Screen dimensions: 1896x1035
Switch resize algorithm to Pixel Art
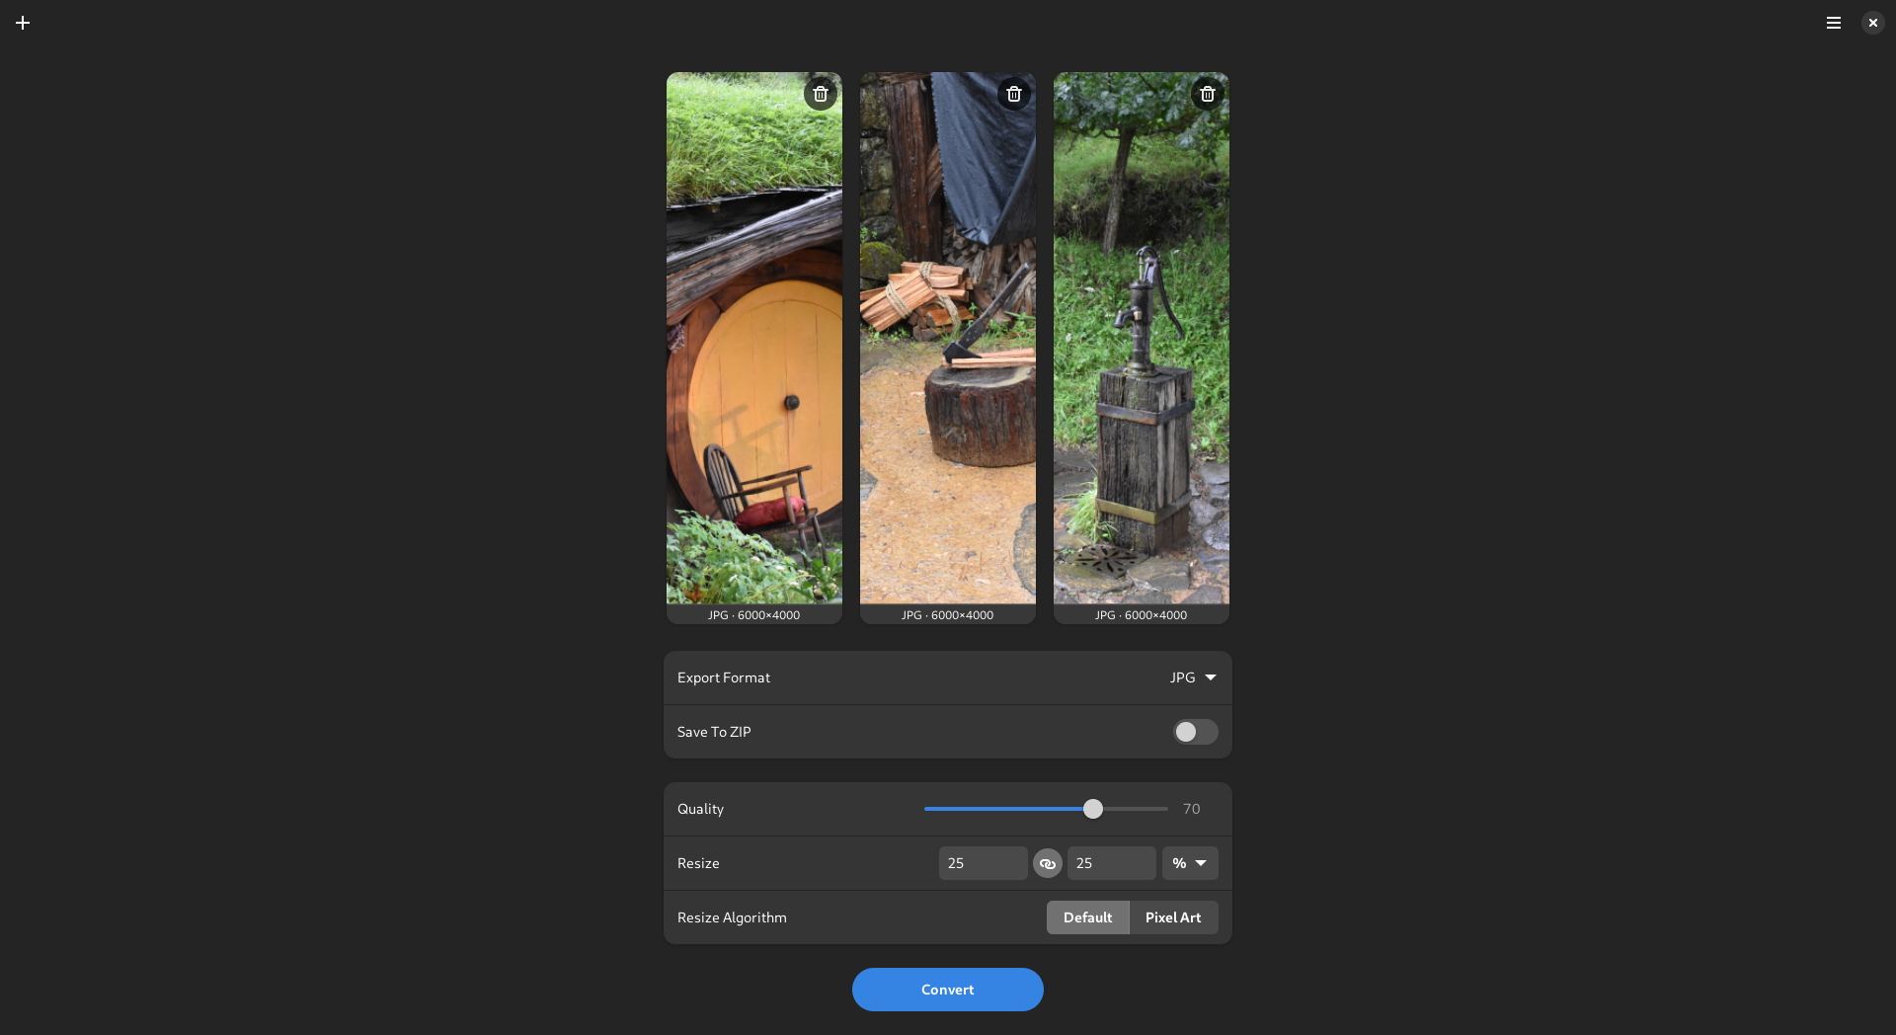pyautogui.click(x=1173, y=917)
